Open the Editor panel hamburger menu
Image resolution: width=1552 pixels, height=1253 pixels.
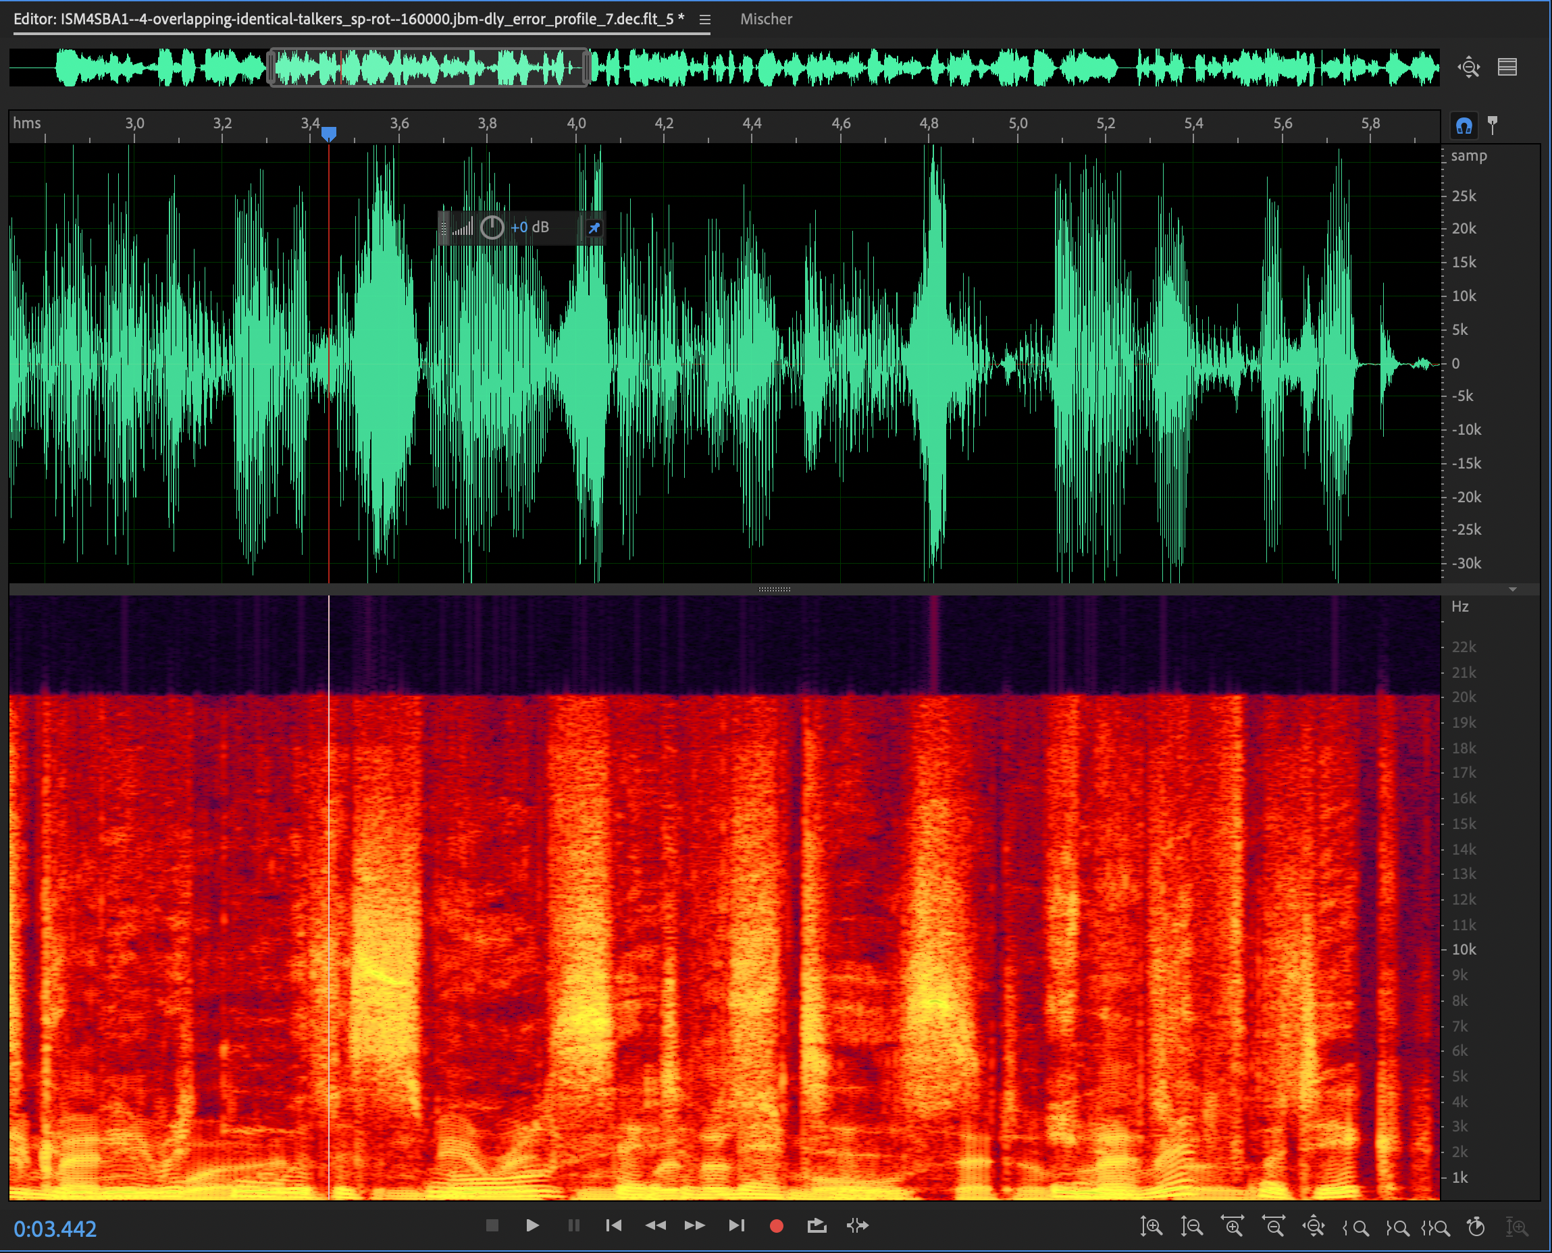click(x=704, y=20)
